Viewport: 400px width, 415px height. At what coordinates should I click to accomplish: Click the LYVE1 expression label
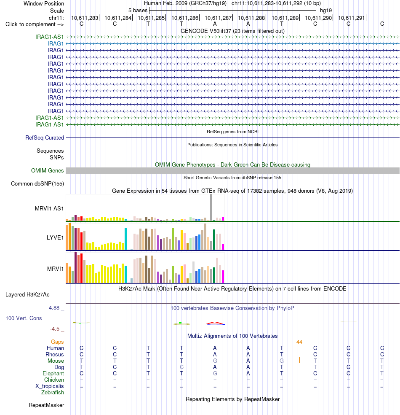55,238
